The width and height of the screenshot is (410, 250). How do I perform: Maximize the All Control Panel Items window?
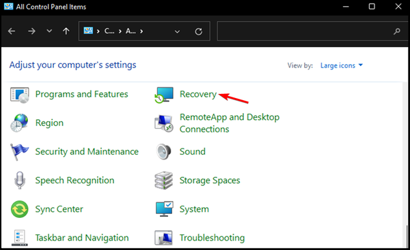(372, 7)
